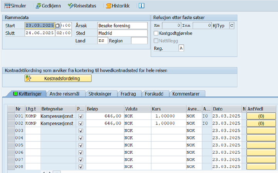Image resolution: width=278 pixels, height=173 pixels.
Task: Click the Utg.t column header
Action: [33, 109]
